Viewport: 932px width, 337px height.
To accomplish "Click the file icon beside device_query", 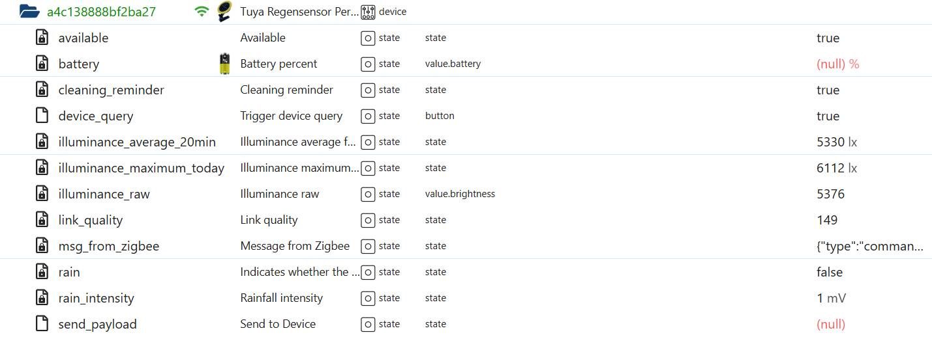I will point(42,116).
